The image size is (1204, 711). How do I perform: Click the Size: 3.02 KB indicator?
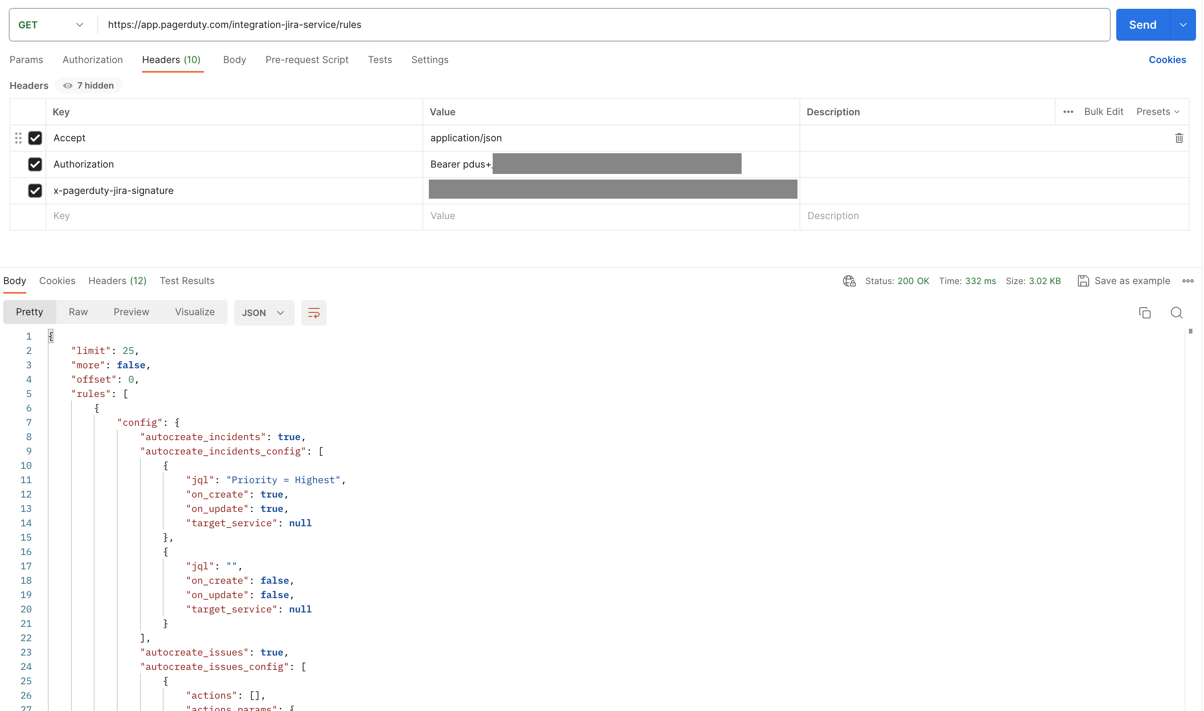click(1033, 281)
